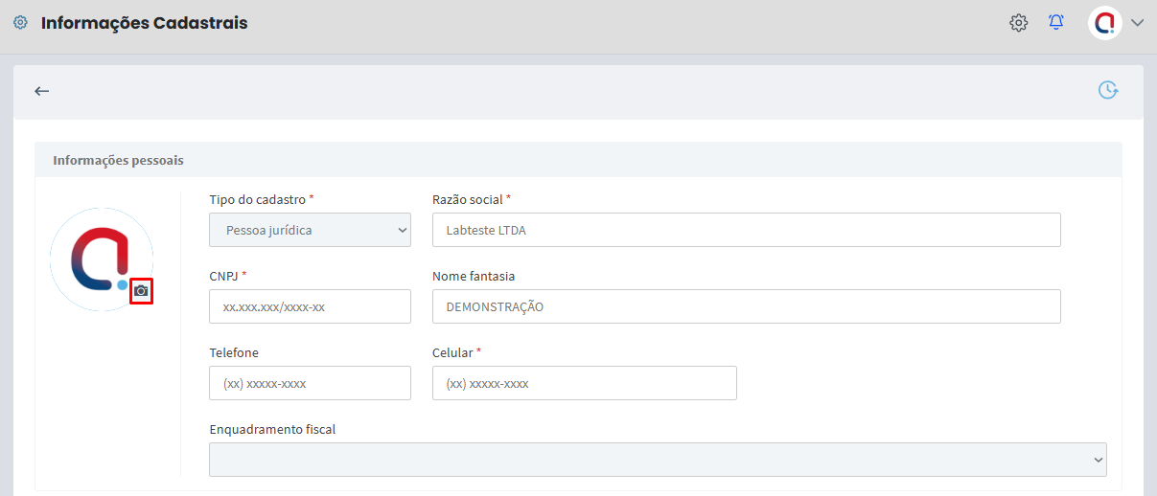Click the gear icon beside page title
Image resolution: width=1157 pixels, height=496 pixels.
tap(20, 23)
